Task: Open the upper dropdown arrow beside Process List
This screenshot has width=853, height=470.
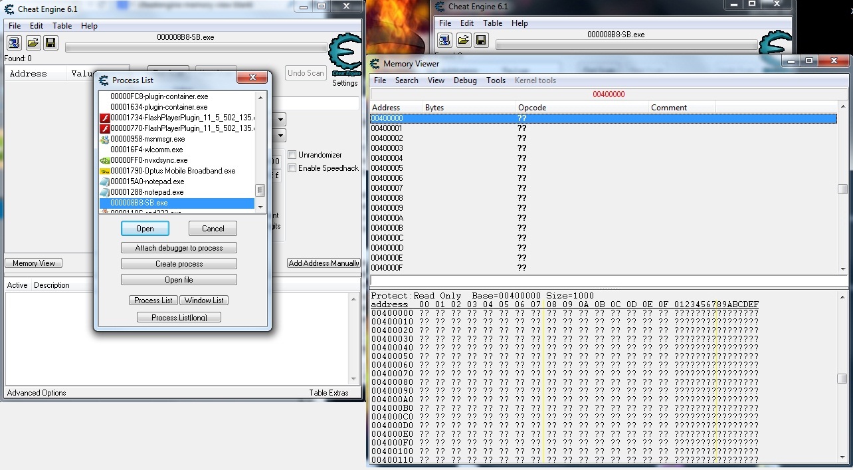Action: [x=280, y=120]
